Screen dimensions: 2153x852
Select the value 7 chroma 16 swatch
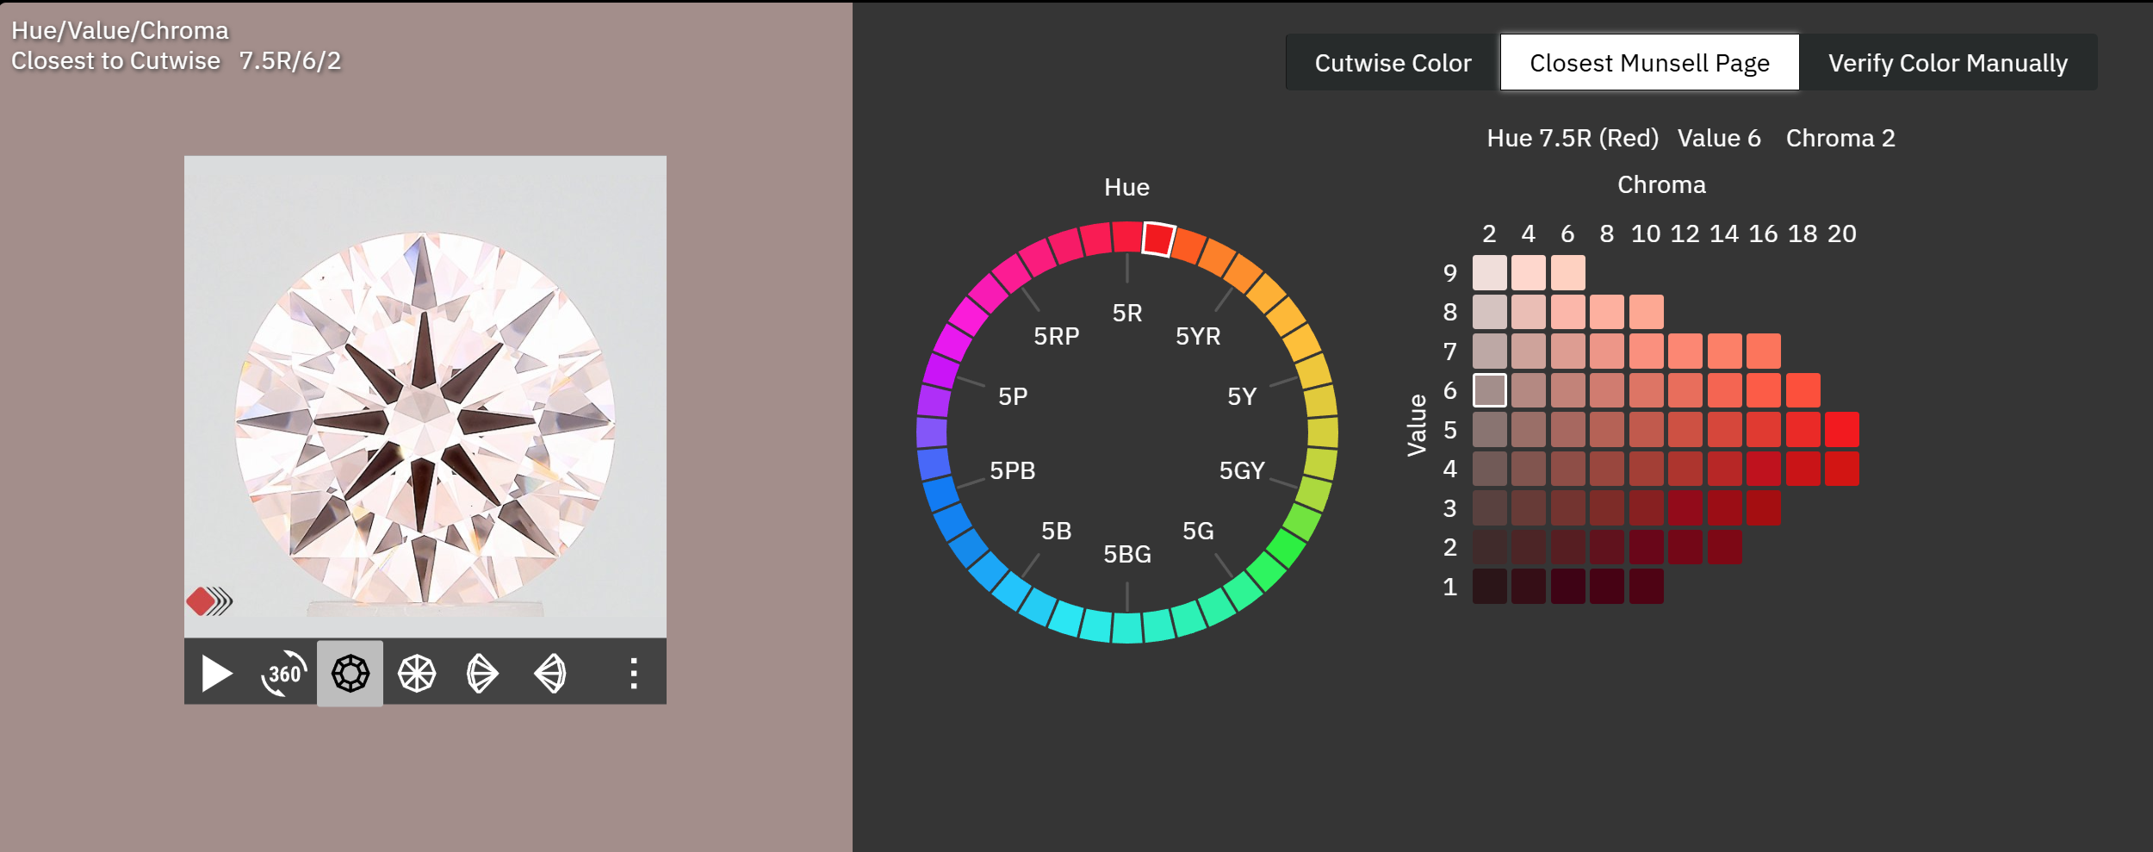pos(1763,351)
